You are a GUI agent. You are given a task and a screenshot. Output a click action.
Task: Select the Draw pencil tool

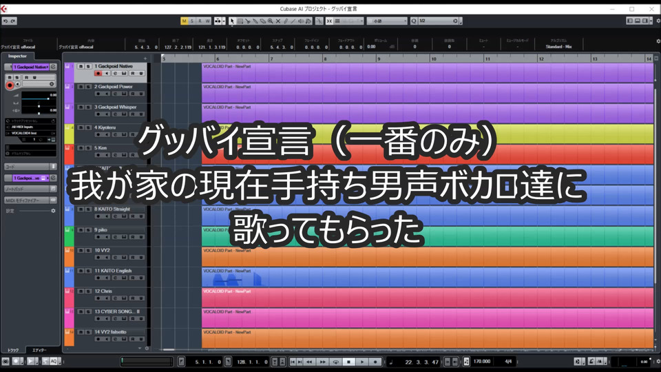tap(285, 21)
